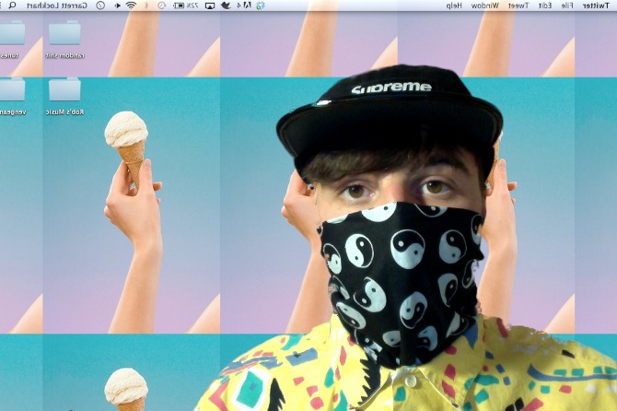Open the Edit menu

click(x=545, y=6)
